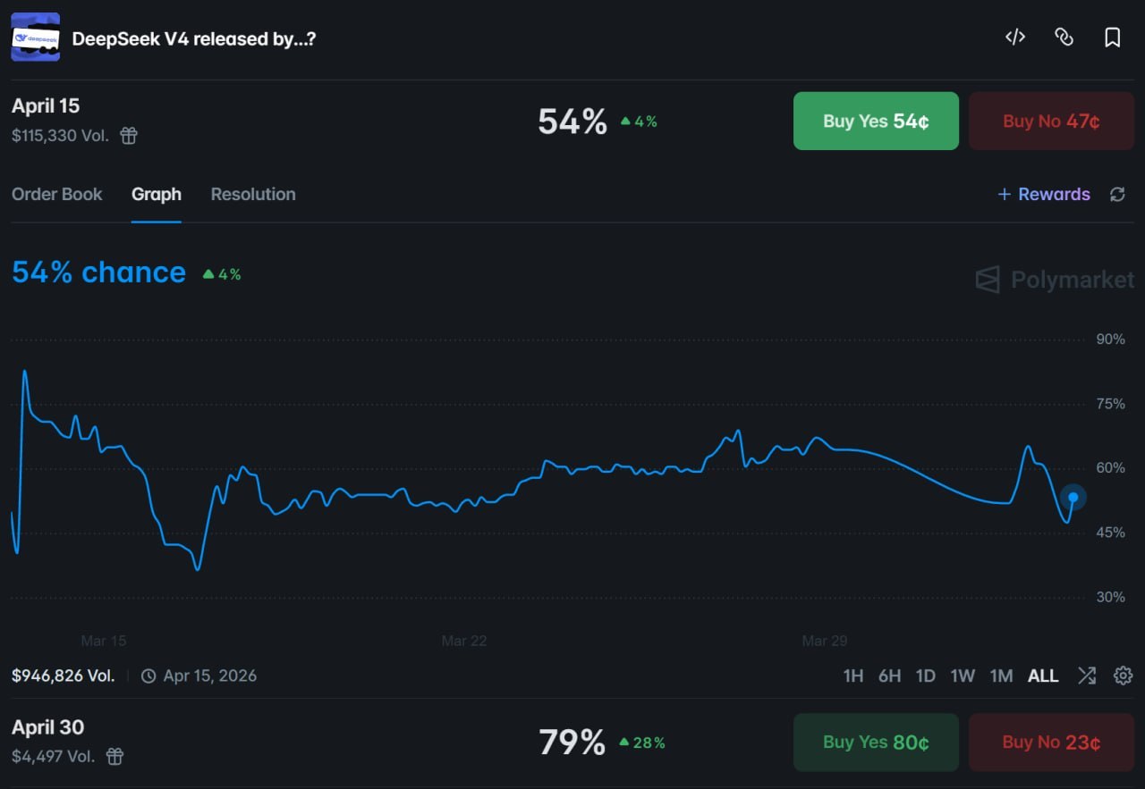Screen dimensions: 1145x789
Task: Expand the April 30 outcome row
Action: coord(572,743)
